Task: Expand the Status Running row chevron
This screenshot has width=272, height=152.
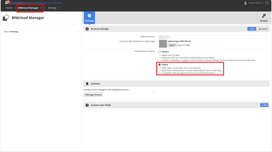Action: coord(78,32)
